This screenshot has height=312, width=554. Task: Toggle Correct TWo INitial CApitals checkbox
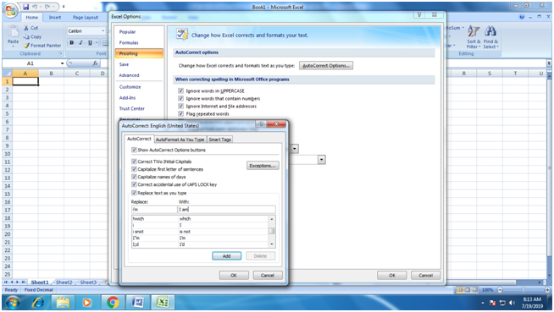(x=134, y=161)
